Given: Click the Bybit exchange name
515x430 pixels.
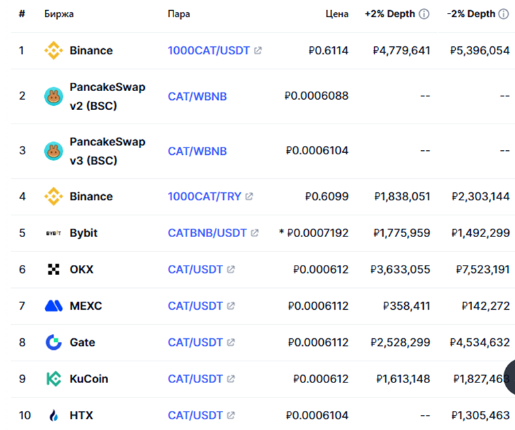Looking at the screenshot, I should pos(84,233).
